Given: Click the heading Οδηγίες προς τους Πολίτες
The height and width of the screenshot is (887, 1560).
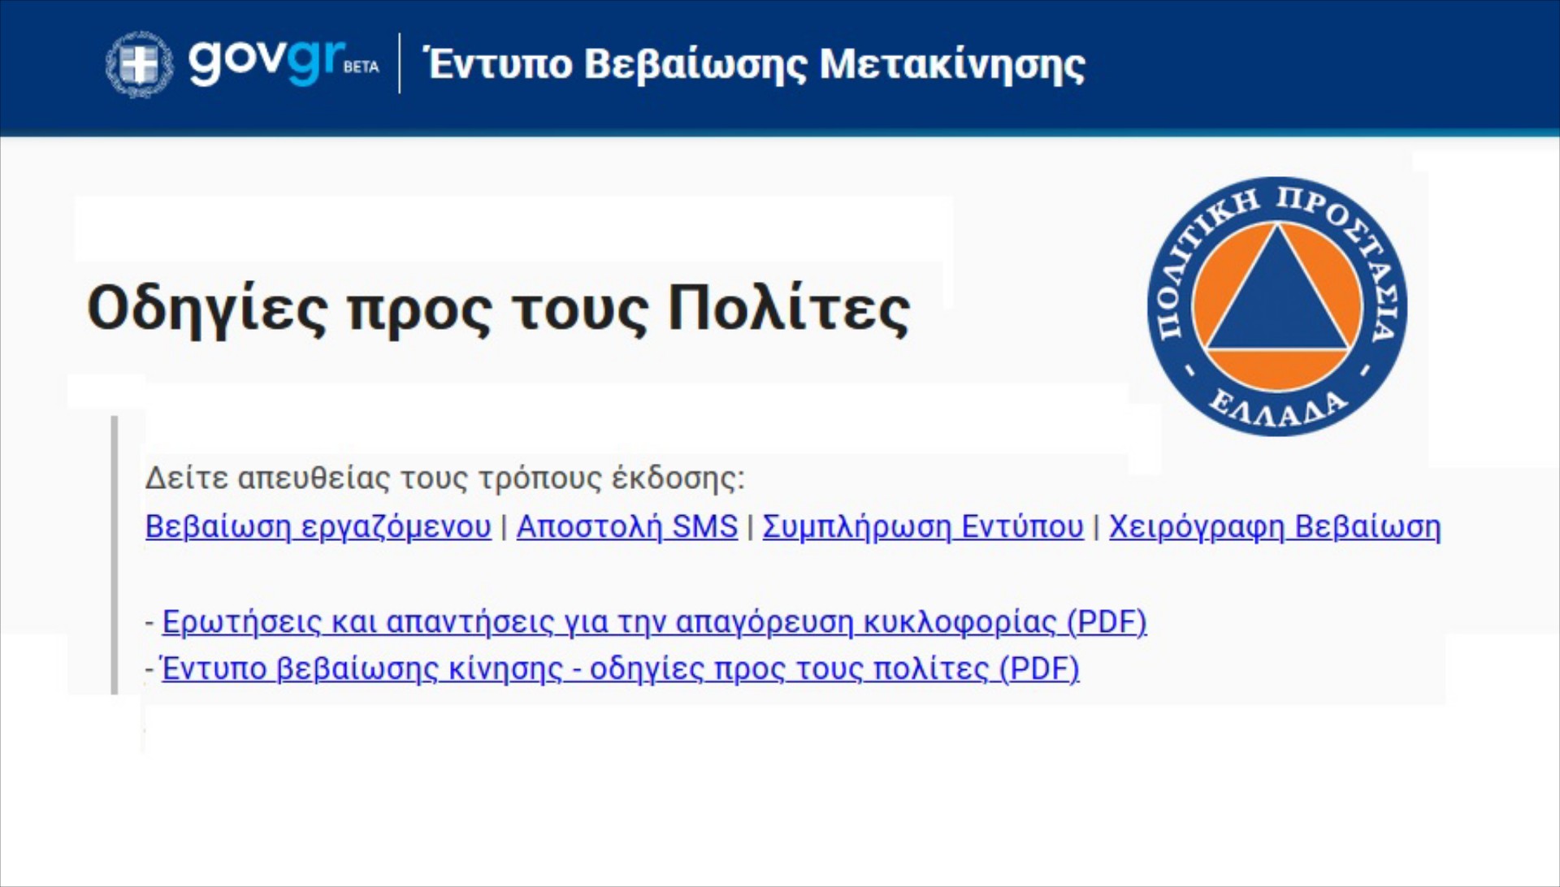Looking at the screenshot, I should [499, 309].
